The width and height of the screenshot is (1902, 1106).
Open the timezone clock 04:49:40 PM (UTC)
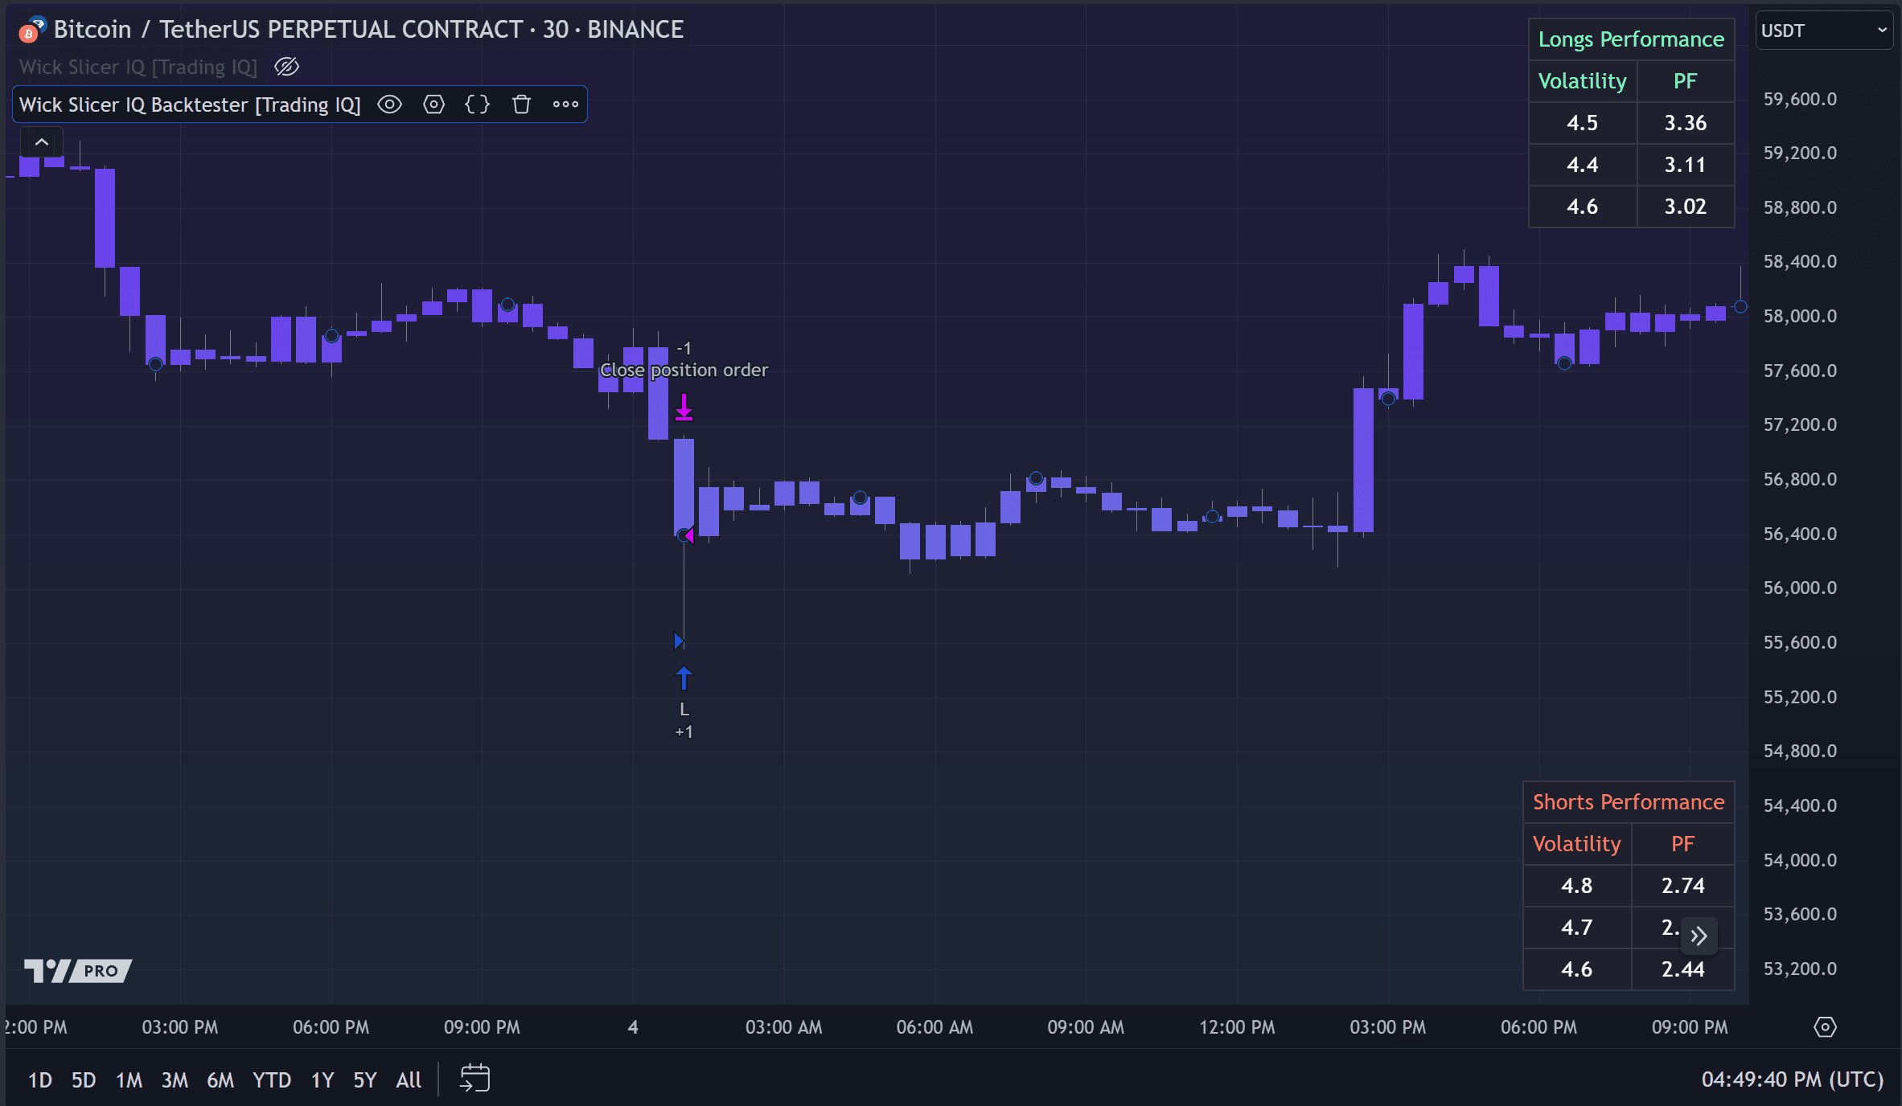[1793, 1079]
